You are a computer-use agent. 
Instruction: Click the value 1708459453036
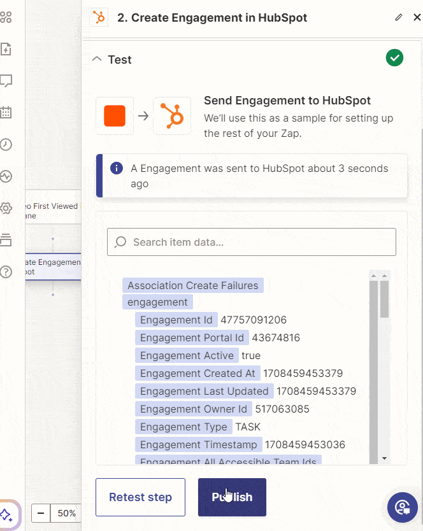(305, 444)
